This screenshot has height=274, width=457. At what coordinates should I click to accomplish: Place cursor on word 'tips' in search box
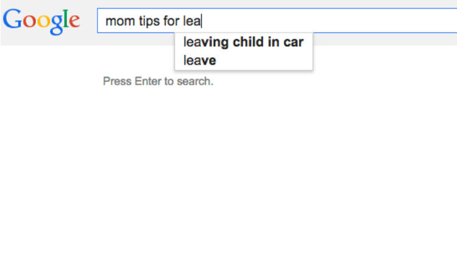click(x=149, y=21)
